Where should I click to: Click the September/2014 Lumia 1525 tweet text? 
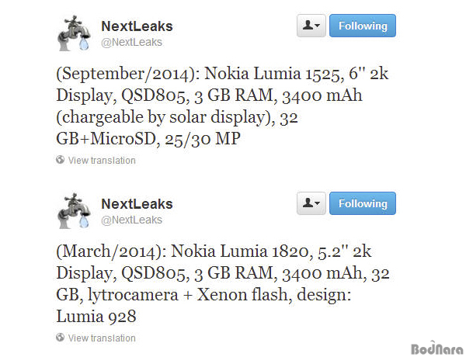(222, 106)
